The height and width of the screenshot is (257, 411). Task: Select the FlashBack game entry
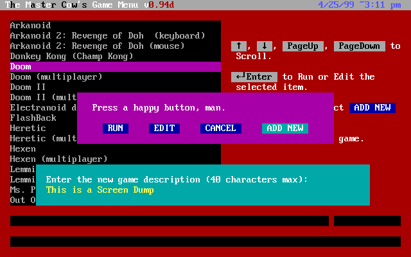[33, 118]
